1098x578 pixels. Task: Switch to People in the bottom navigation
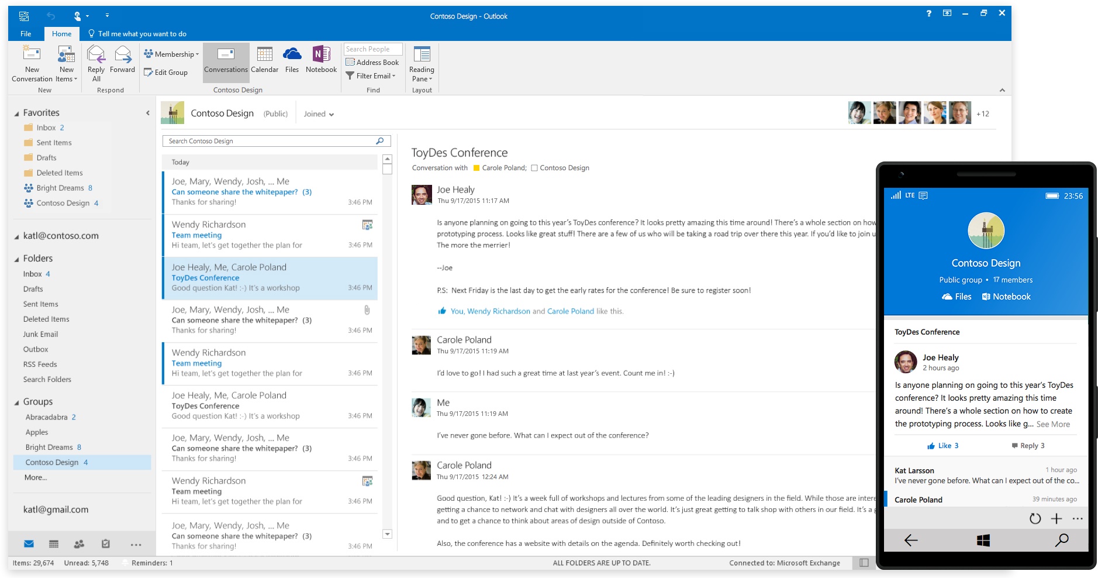click(79, 544)
